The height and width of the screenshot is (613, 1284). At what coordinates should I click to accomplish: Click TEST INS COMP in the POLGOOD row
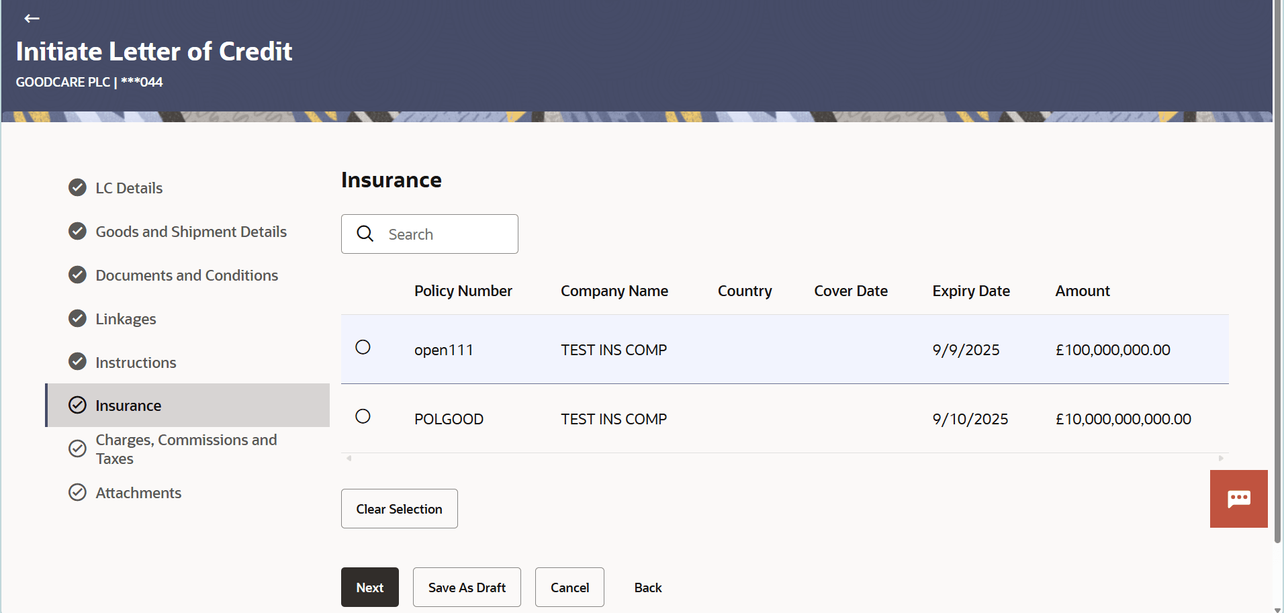(614, 419)
